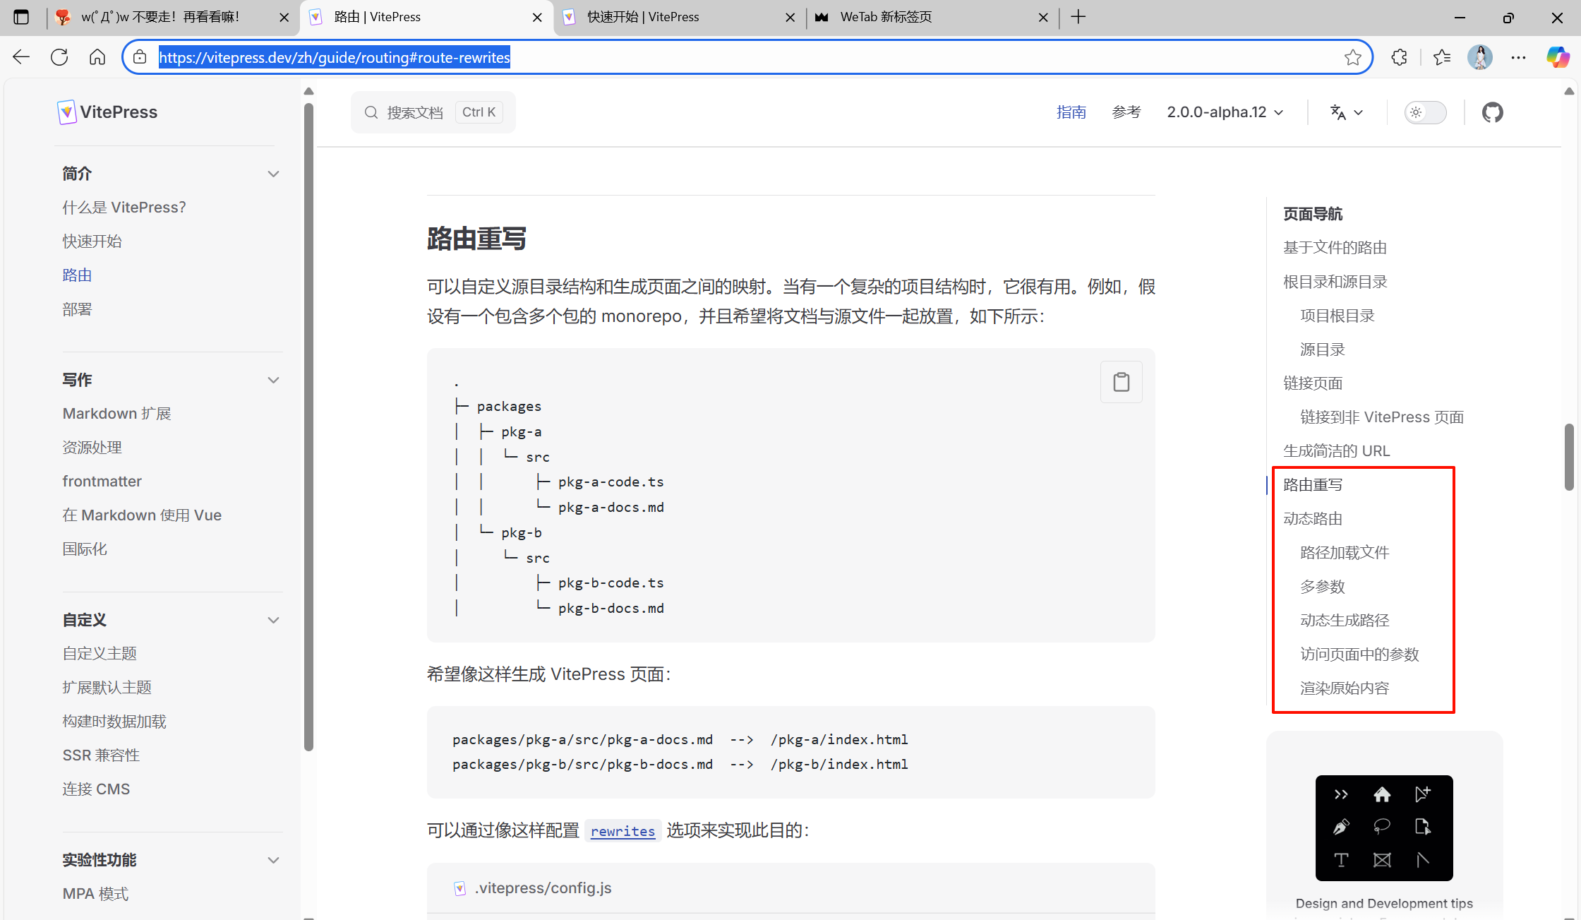Collapse the 简介 sidebar section
1581x920 pixels.
[x=273, y=173]
